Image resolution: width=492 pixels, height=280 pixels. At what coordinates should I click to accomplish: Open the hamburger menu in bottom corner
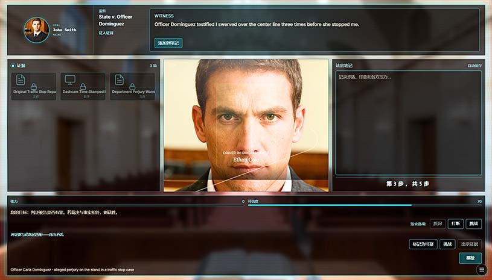pos(481,270)
